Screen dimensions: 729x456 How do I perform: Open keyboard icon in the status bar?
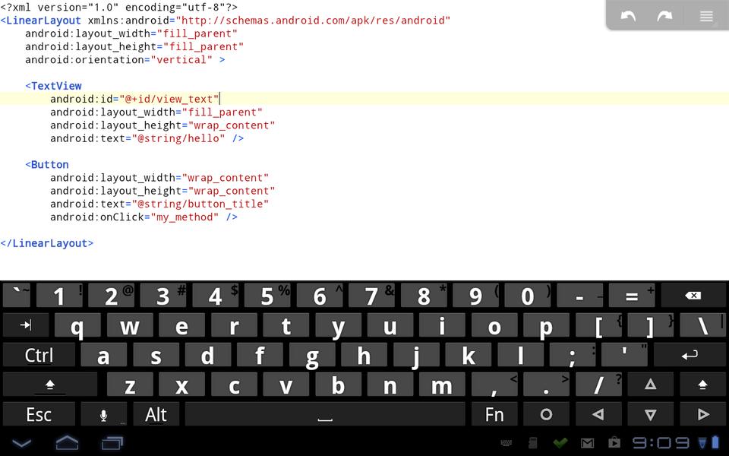click(x=507, y=442)
